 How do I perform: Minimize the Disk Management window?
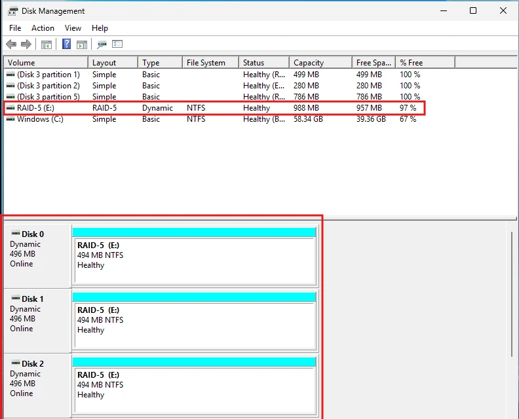click(444, 10)
